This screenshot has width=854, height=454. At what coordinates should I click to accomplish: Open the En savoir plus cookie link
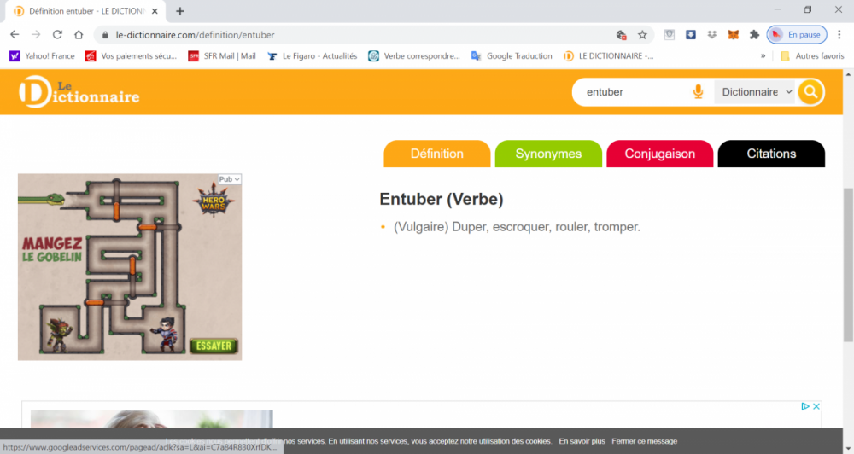click(582, 441)
